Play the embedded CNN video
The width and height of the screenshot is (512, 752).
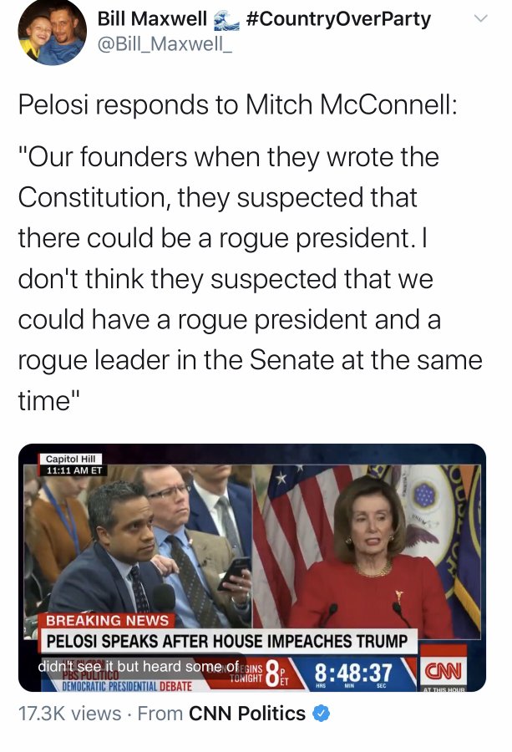pos(252,567)
